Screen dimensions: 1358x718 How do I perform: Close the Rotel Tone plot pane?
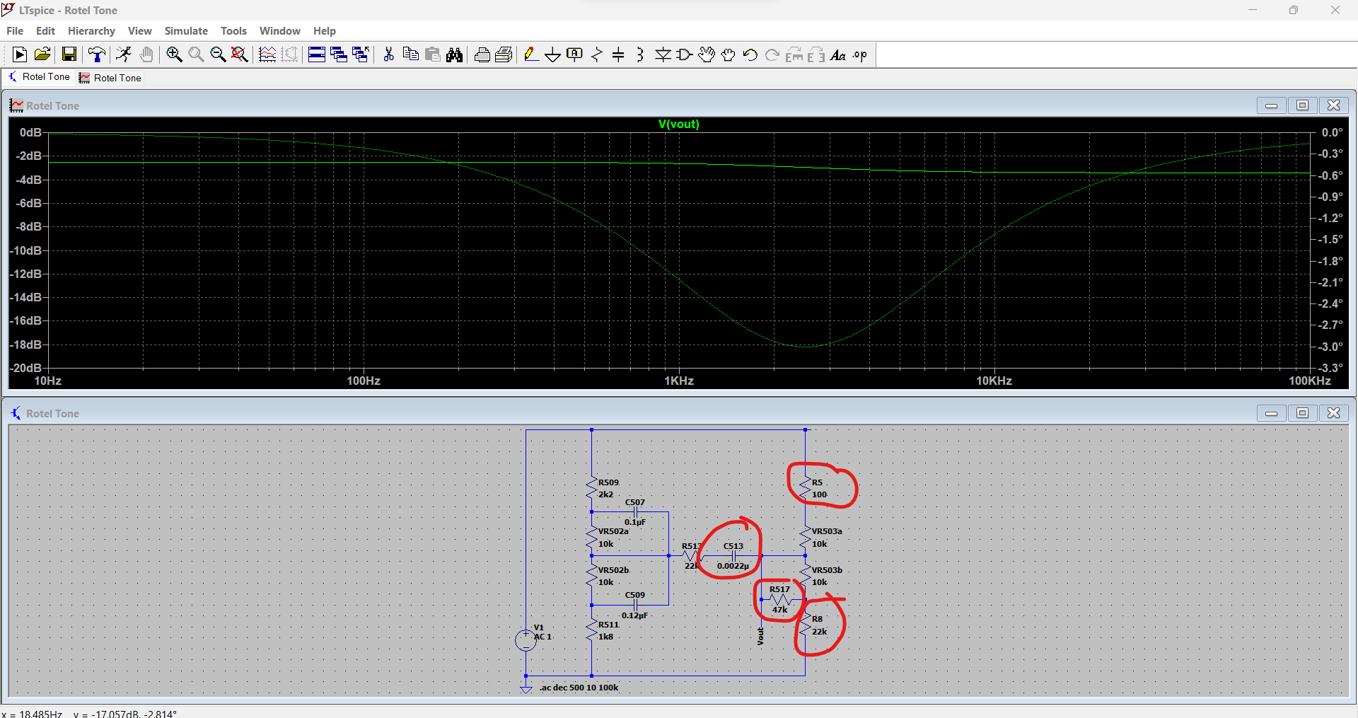point(1333,105)
